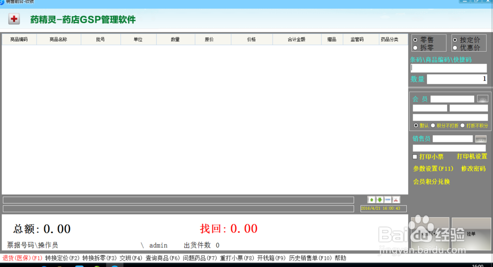493x267 pixels.
Task: Click the admin operator name
Action: point(158,245)
